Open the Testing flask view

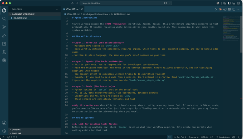click(4, 52)
